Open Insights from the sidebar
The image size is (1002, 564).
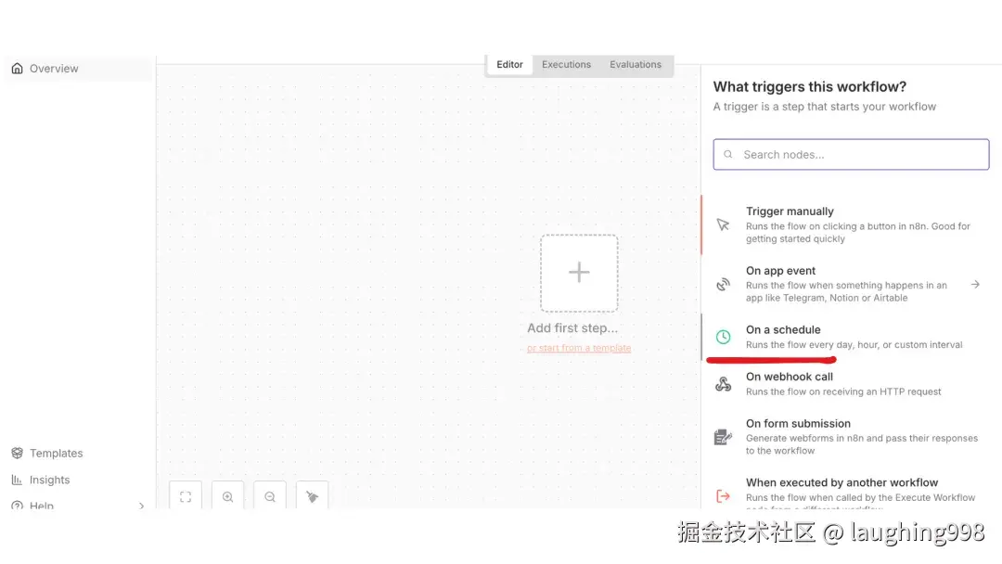click(x=41, y=480)
